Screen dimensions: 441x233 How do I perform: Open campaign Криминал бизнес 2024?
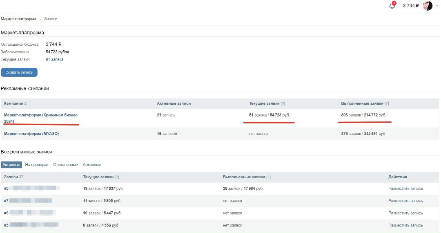41,118
